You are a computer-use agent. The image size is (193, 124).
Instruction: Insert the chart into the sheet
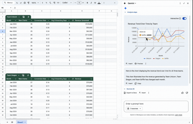click(x=129, y=64)
